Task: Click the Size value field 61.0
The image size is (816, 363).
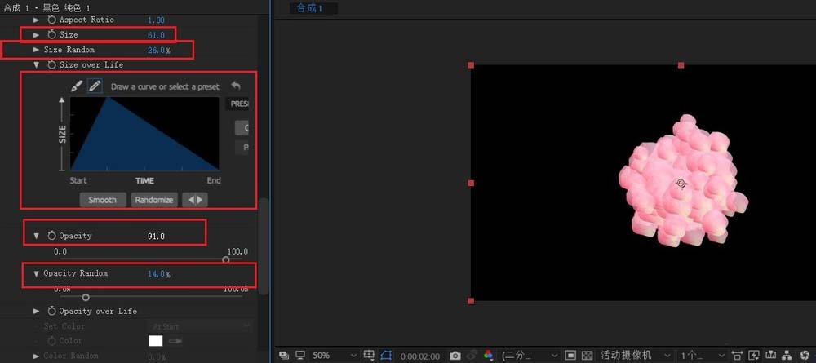Action: pos(156,35)
